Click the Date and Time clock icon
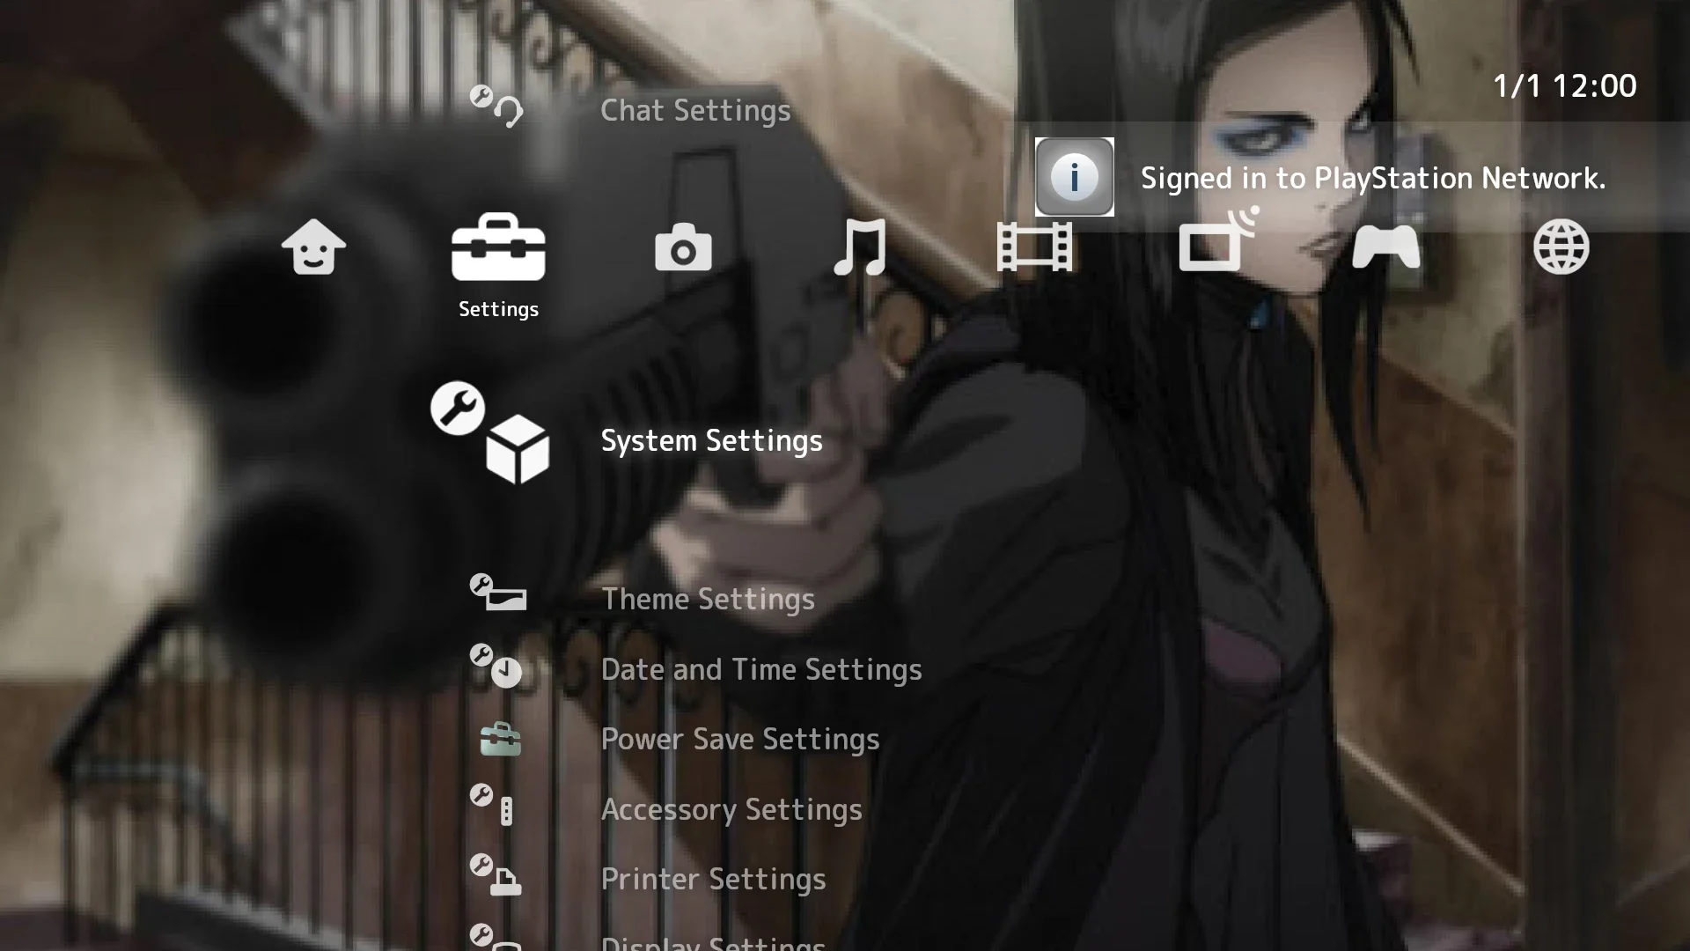The image size is (1690, 951). coord(496,666)
